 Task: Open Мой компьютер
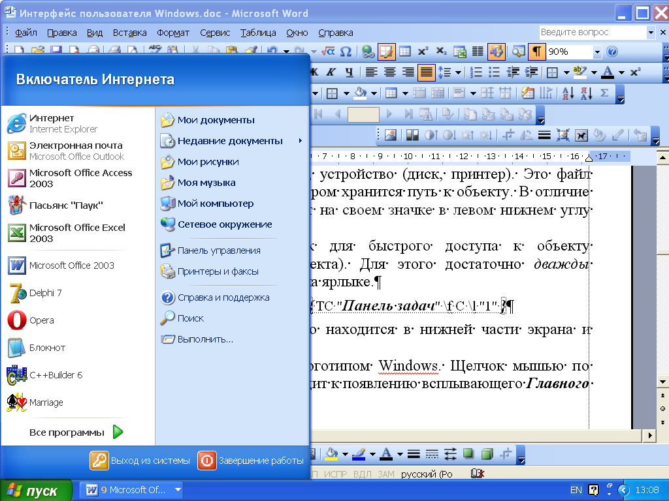click(232, 204)
